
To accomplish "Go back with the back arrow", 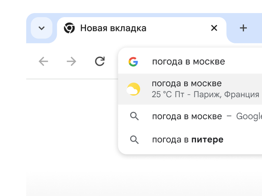I will pyautogui.click(x=43, y=61).
